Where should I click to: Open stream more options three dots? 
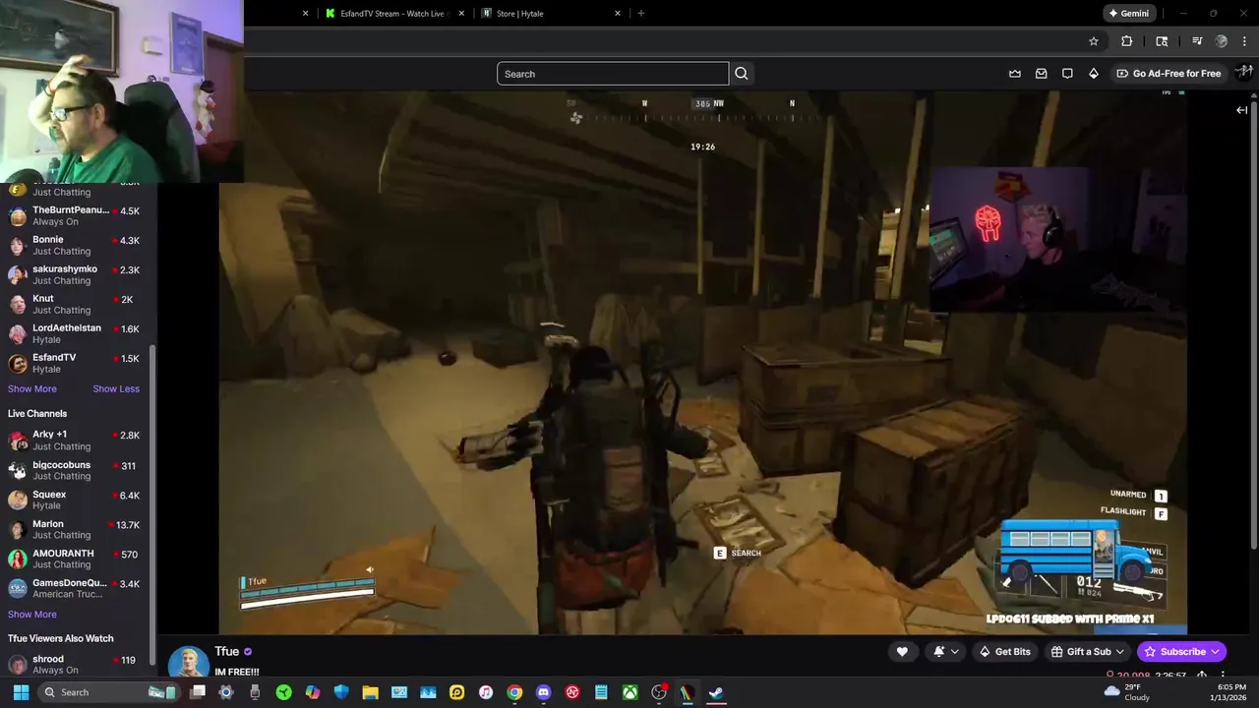click(1223, 676)
